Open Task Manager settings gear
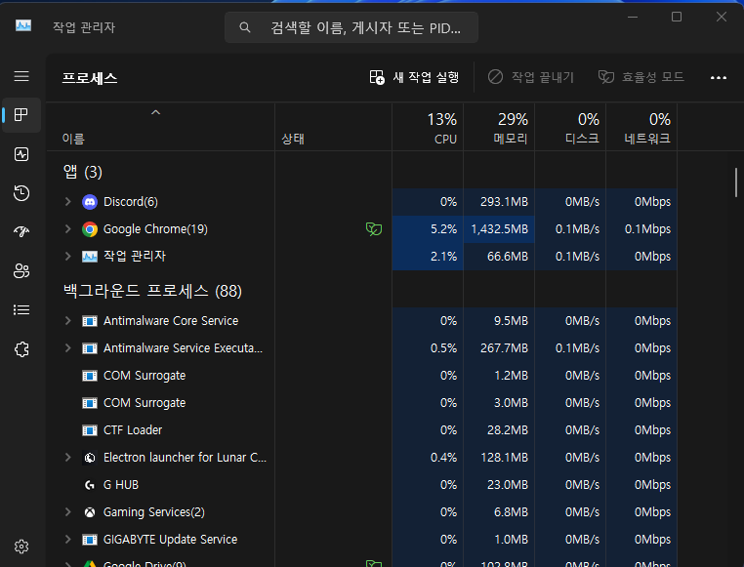Viewport: 744px width, 567px height. [21, 547]
